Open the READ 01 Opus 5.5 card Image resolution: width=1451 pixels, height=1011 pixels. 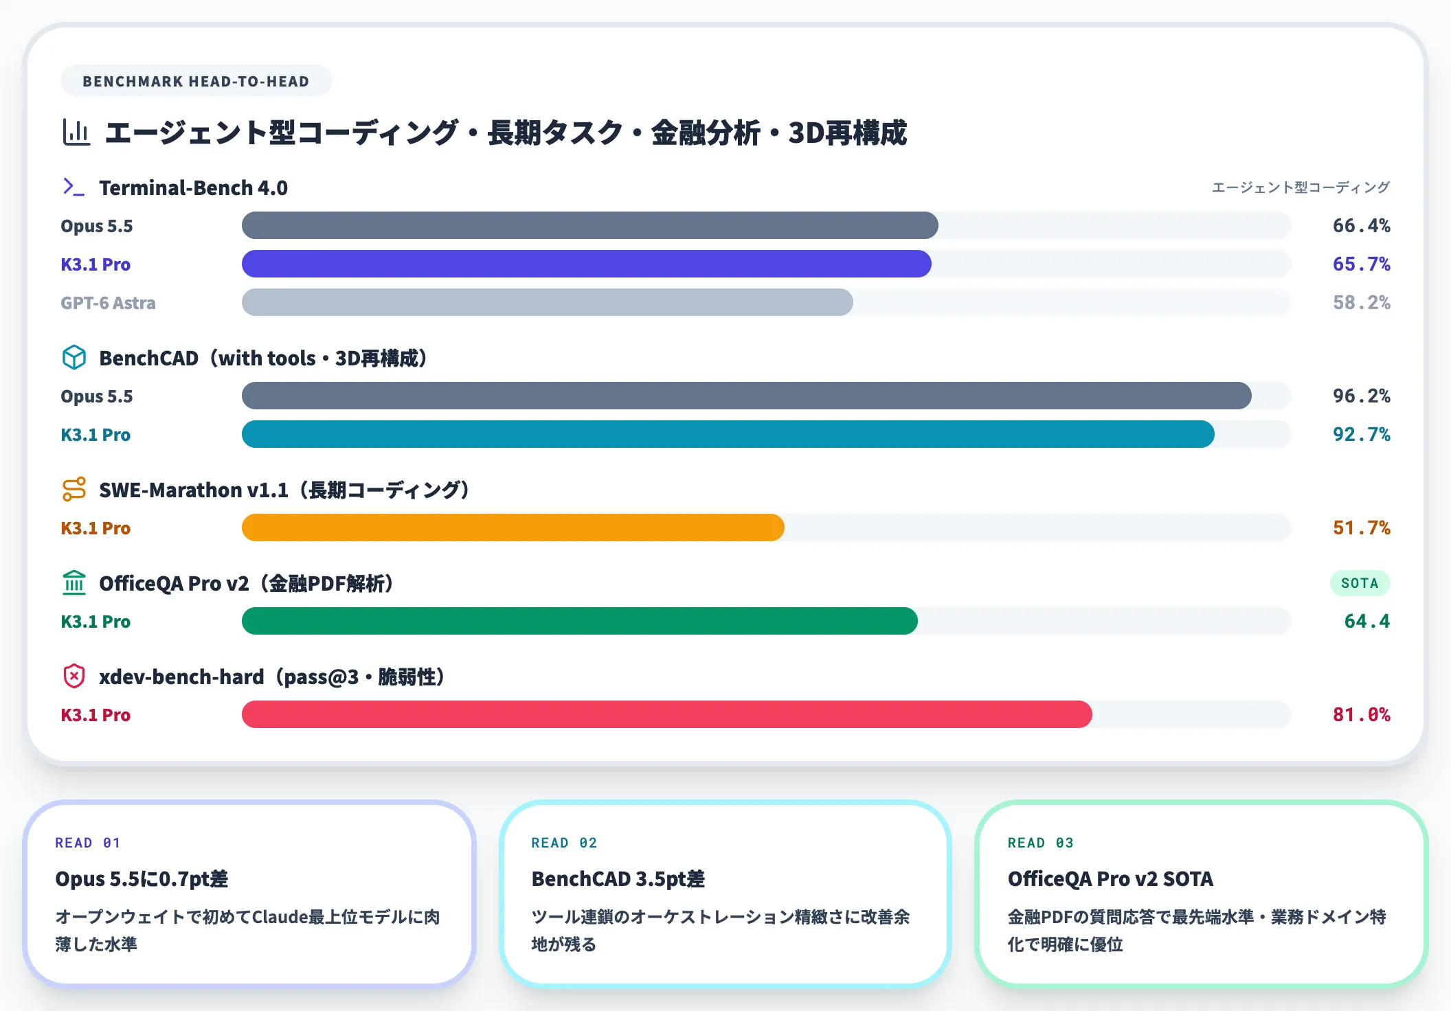point(249,894)
